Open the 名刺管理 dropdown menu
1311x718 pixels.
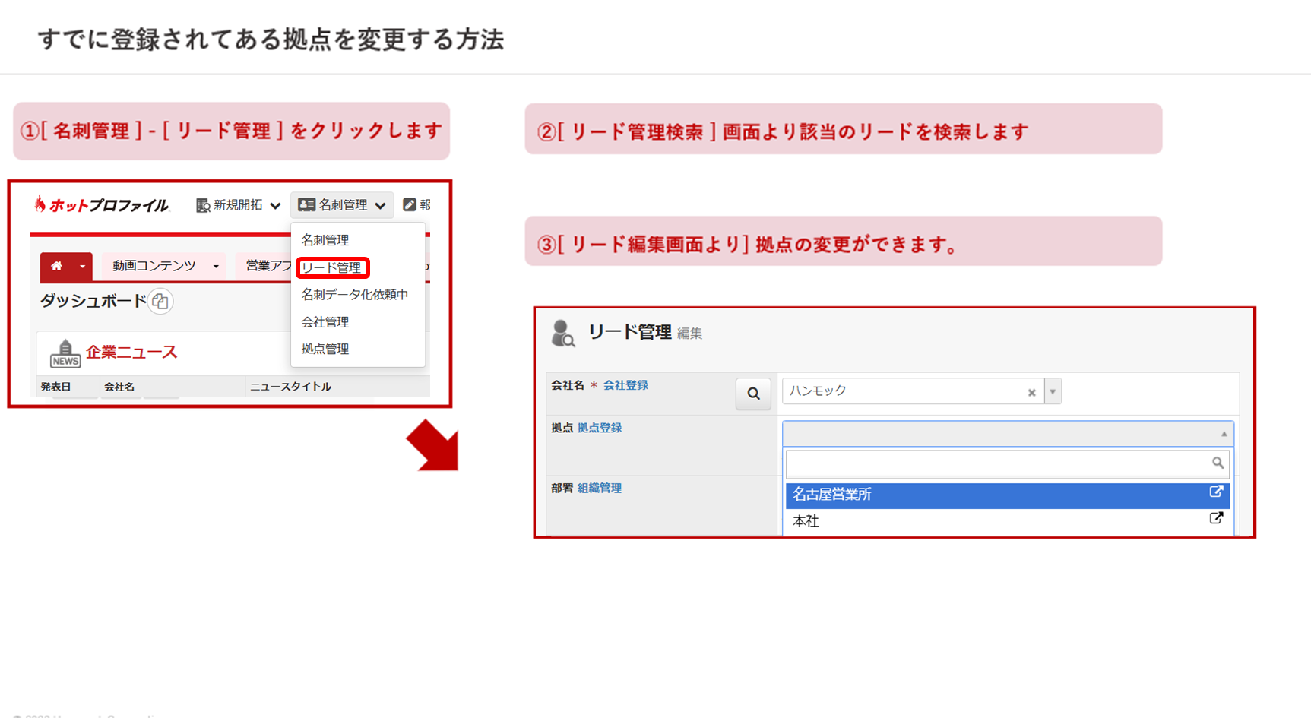coord(342,205)
